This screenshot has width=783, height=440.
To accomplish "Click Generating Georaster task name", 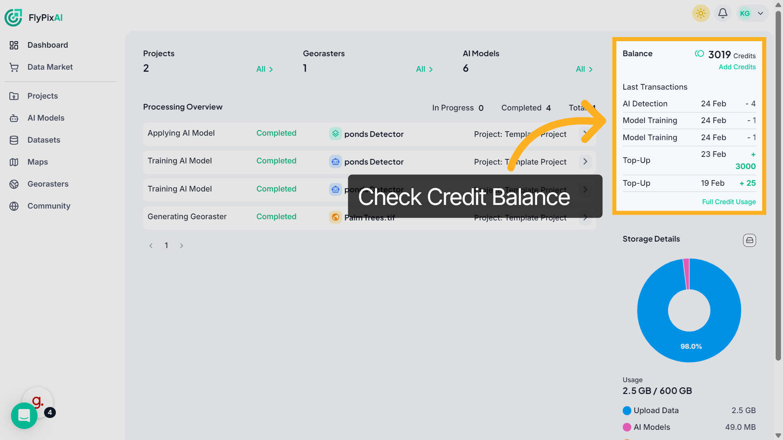I will click(x=187, y=217).
